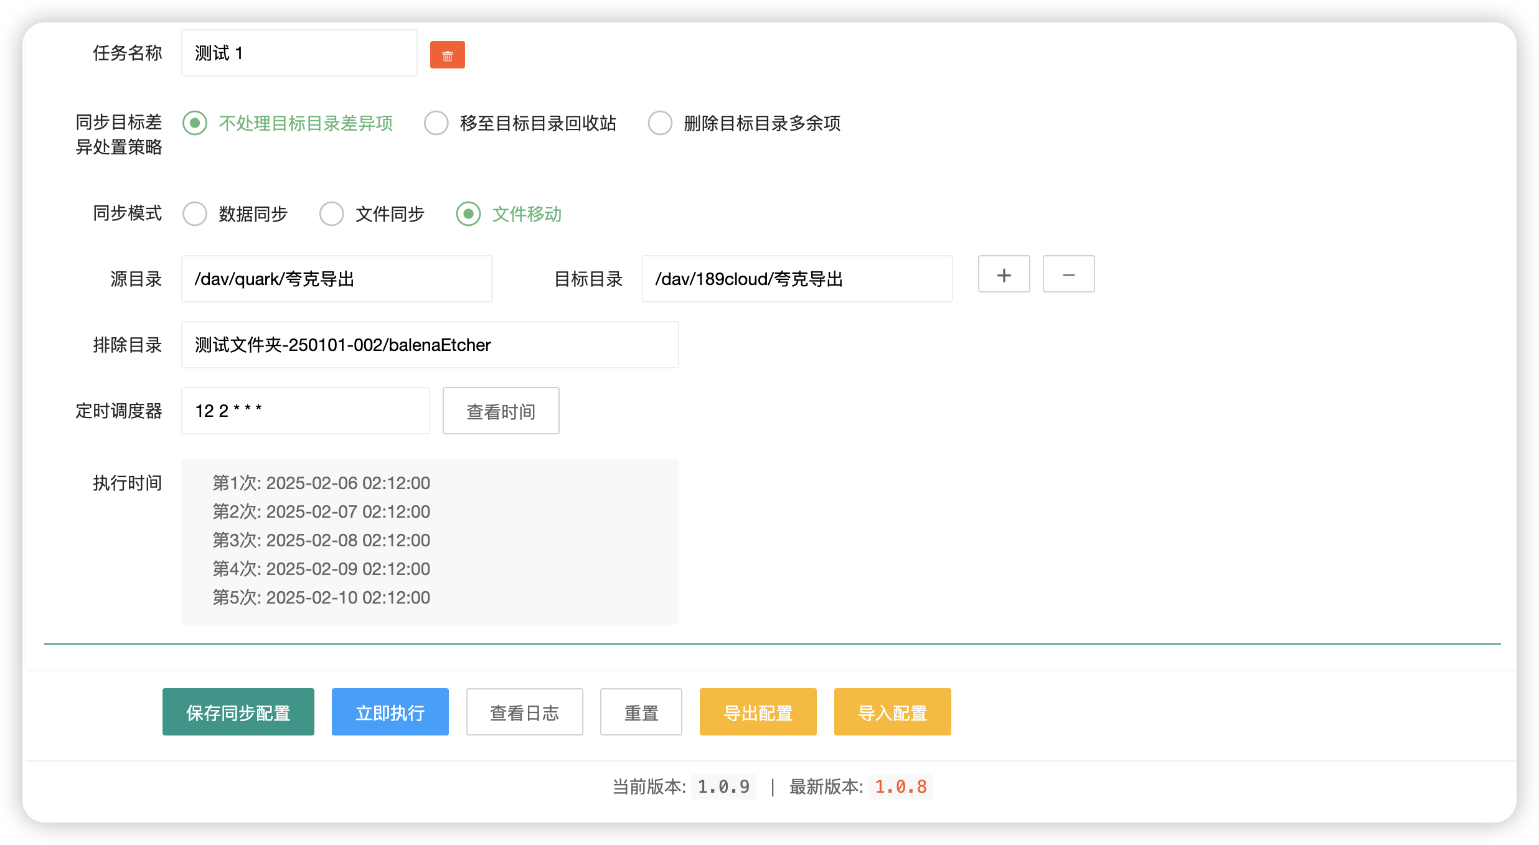Select 数据同步 sync mode

(x=195, y=214)
